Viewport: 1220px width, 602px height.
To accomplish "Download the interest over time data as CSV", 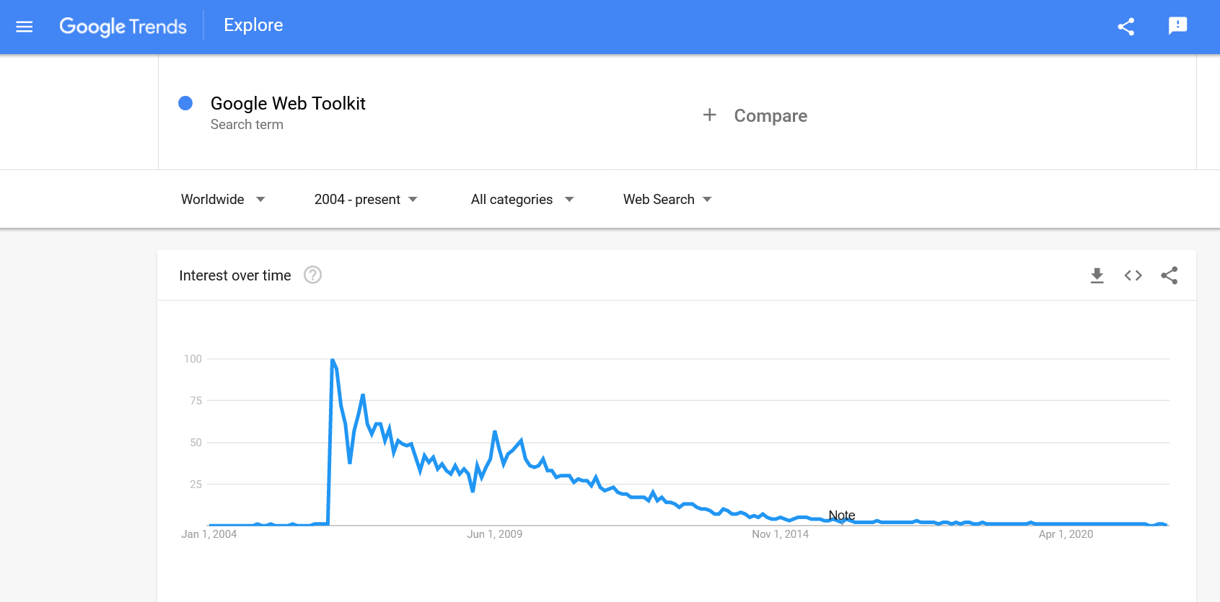I will coord(1097,275).
